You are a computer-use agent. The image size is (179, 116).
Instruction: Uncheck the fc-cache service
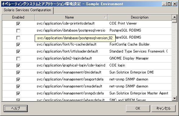18,45
